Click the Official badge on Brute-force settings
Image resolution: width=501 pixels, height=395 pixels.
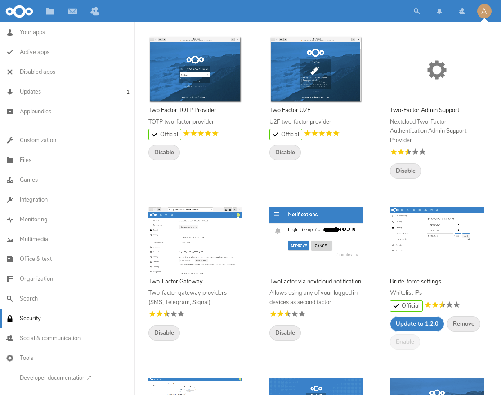click(406, 305)
